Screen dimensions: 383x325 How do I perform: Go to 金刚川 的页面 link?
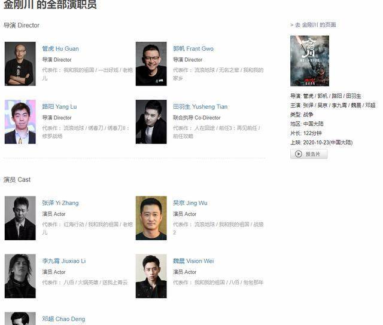point(313,25)
